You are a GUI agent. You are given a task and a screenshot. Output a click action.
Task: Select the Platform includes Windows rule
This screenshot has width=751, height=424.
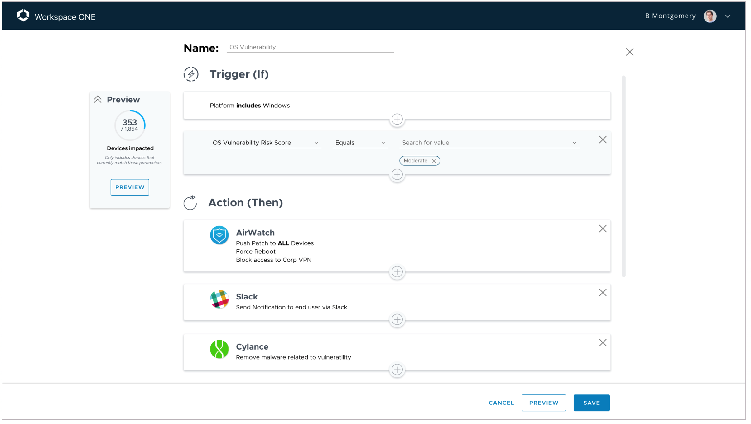[x=397, y=105]
